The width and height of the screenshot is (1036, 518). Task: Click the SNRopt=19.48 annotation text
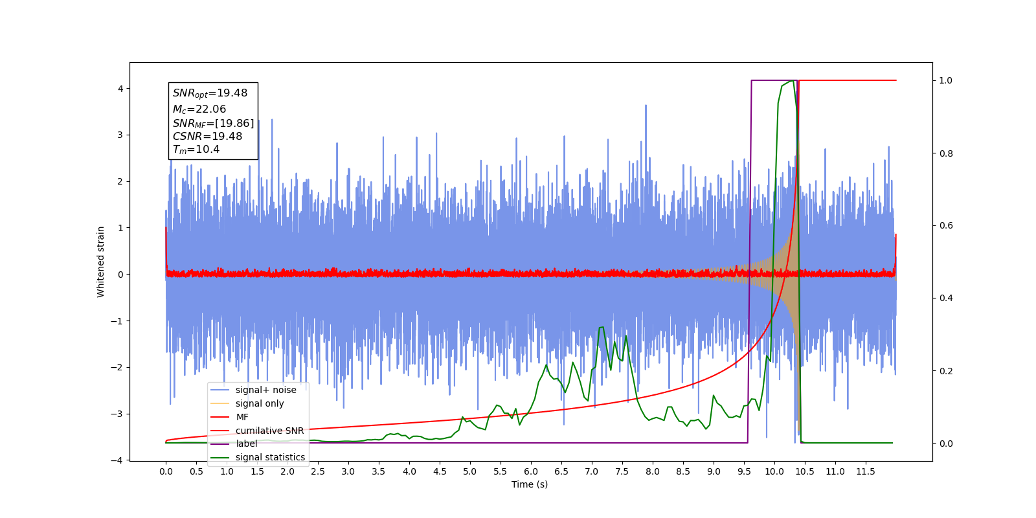pos(210,93)
